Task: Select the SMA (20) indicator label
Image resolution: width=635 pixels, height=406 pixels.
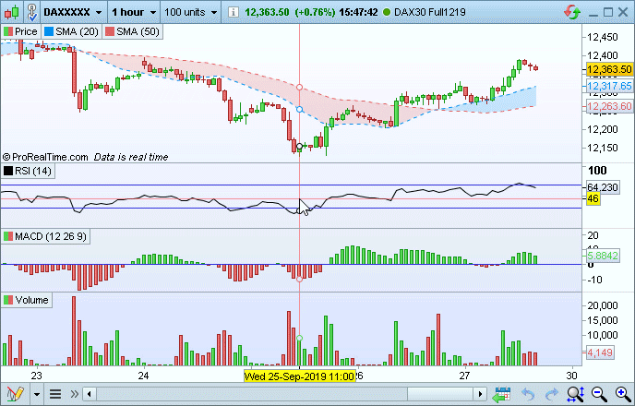Action: tap(72, 31)
